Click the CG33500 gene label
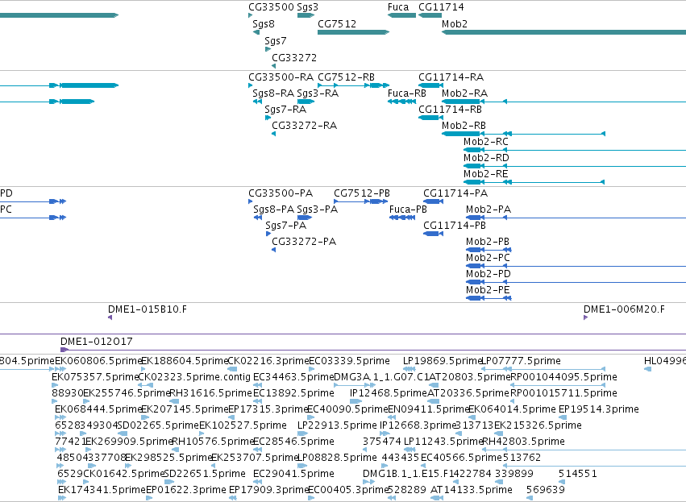Image resolution: width=686 pixels, height=502 pixels. click(271, 7)
